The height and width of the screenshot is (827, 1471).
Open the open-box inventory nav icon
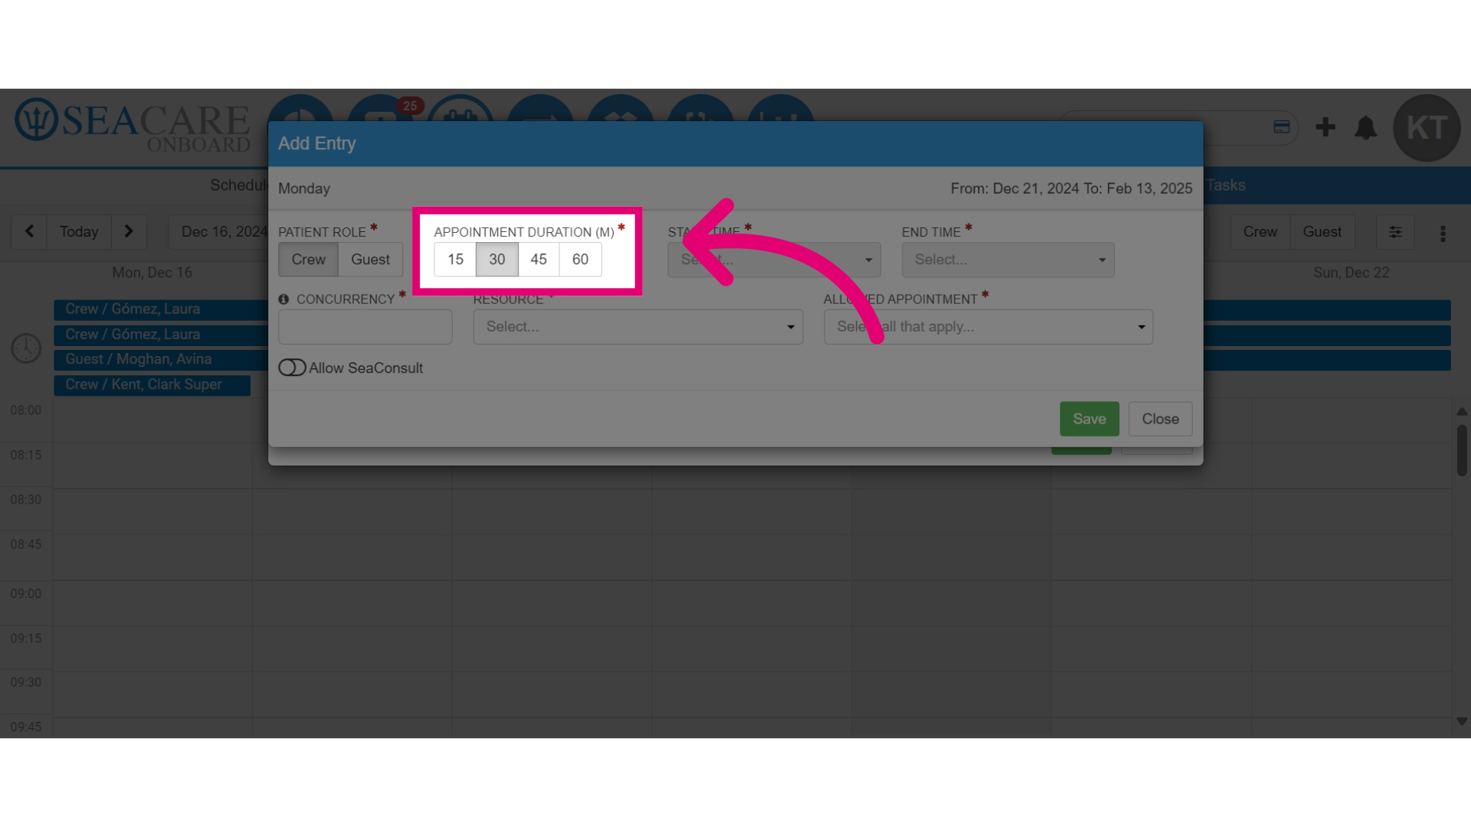point(620,109)
